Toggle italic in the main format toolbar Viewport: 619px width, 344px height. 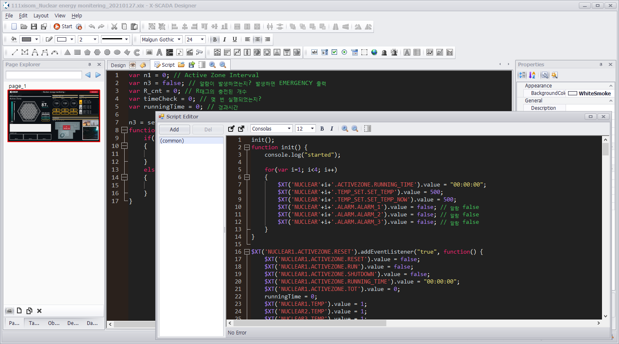pyautogui.click(x=224, y=39)
